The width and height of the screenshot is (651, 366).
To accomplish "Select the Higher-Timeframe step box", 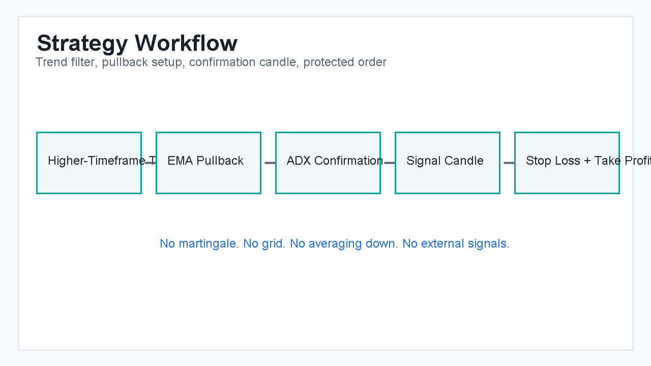I will point(89,163).
